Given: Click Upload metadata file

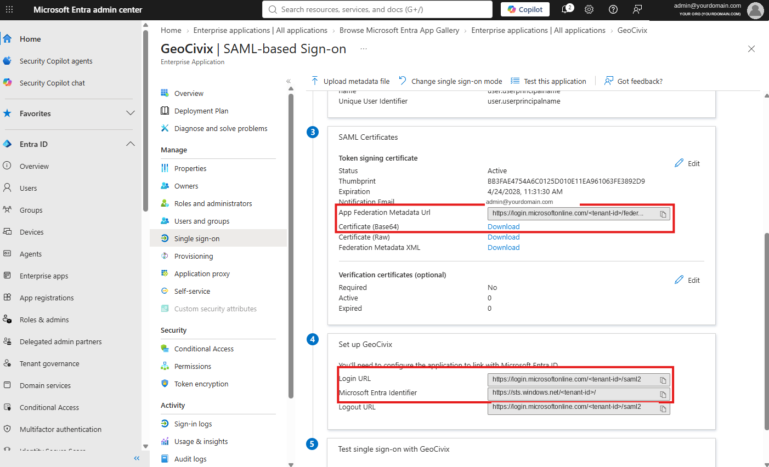Looking at the screenshot, I should pyautogui.click(x=350, y=81).
